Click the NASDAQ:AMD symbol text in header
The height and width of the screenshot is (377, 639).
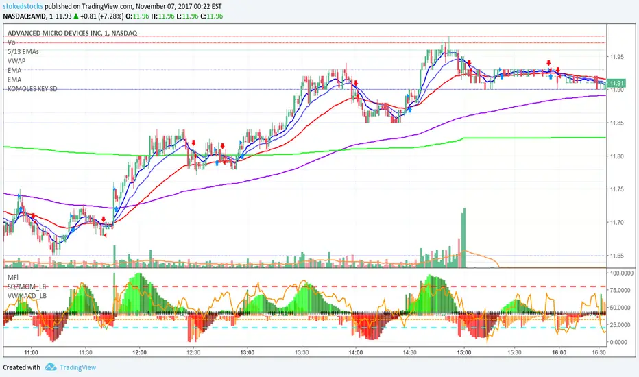(25, 16)
